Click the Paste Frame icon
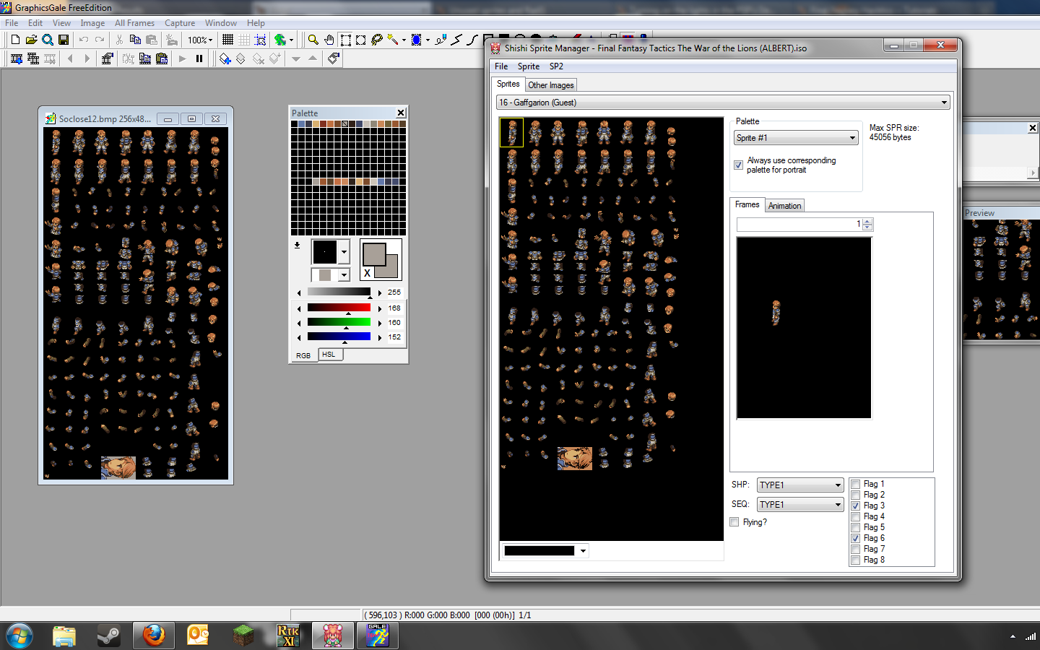This screenshot has height=650, width=1040. tap(162, 58)
